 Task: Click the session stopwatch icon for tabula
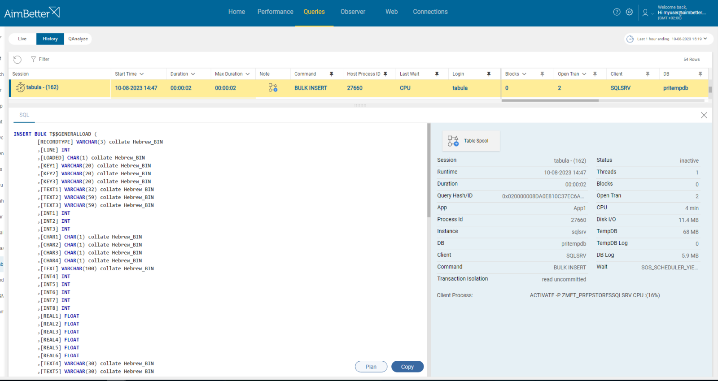pyautogui.click(x=20, y=87)
